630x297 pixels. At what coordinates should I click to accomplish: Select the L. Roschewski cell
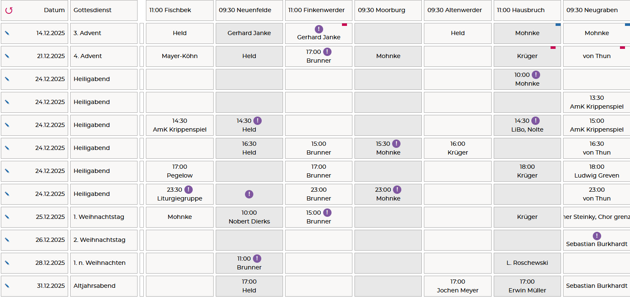[527, 263]
